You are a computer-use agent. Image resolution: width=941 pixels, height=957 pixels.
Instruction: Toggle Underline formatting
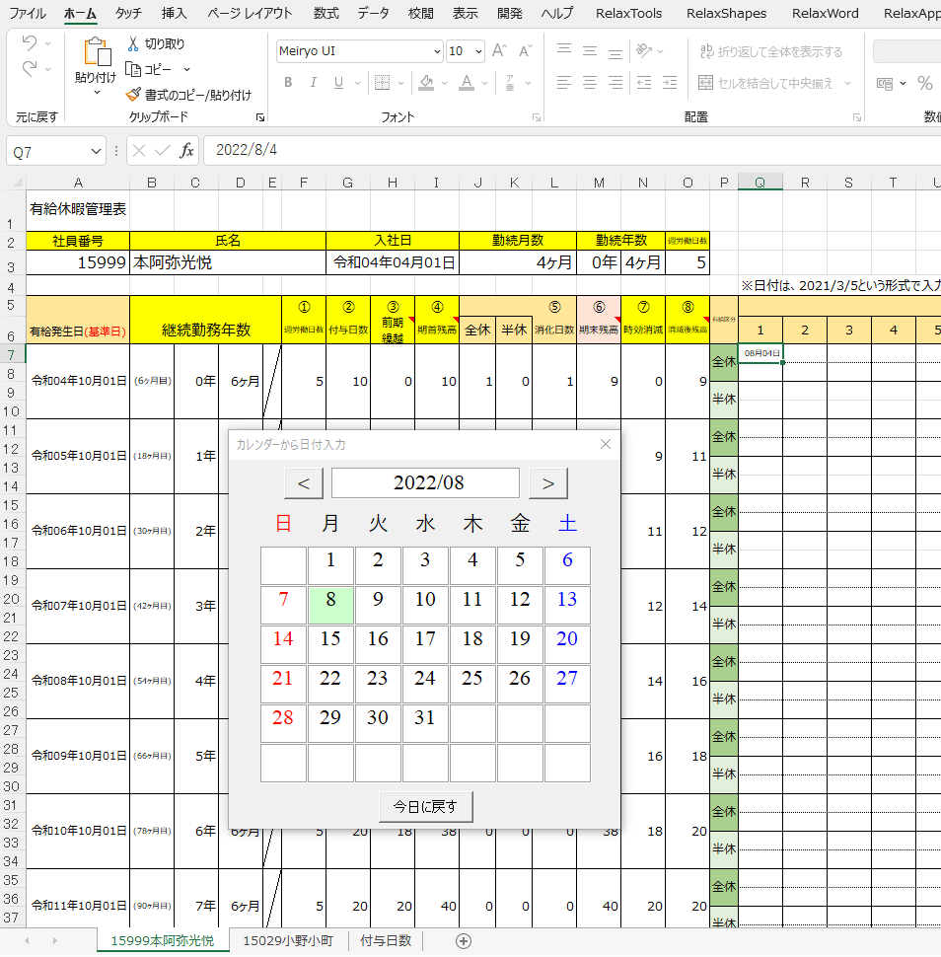pos(338,83)
